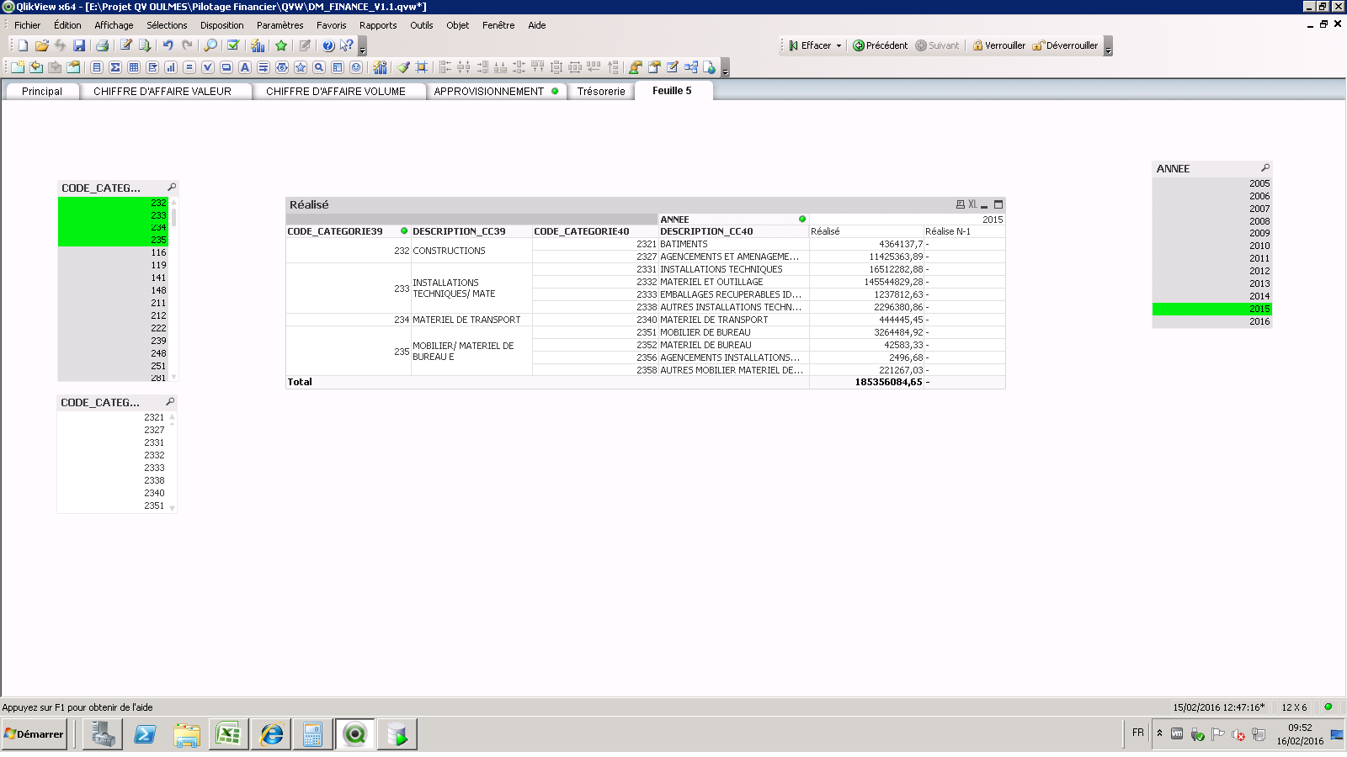The image size is (1347, 757).
Task: Open the Windows Démarrer start button
Action: coord(35,734)
